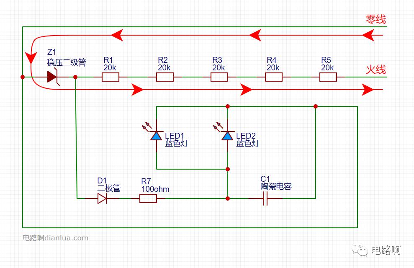Open the 电路啊dianlua.com watermark link

[x=55, y=238]
